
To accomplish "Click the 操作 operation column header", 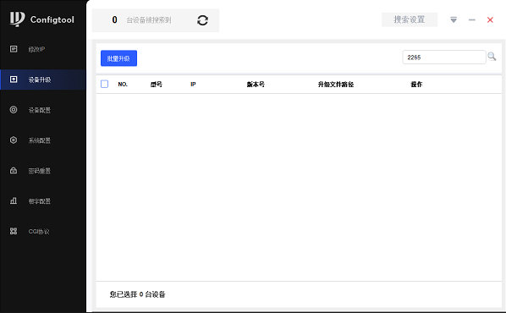I will tap(416, 85).
